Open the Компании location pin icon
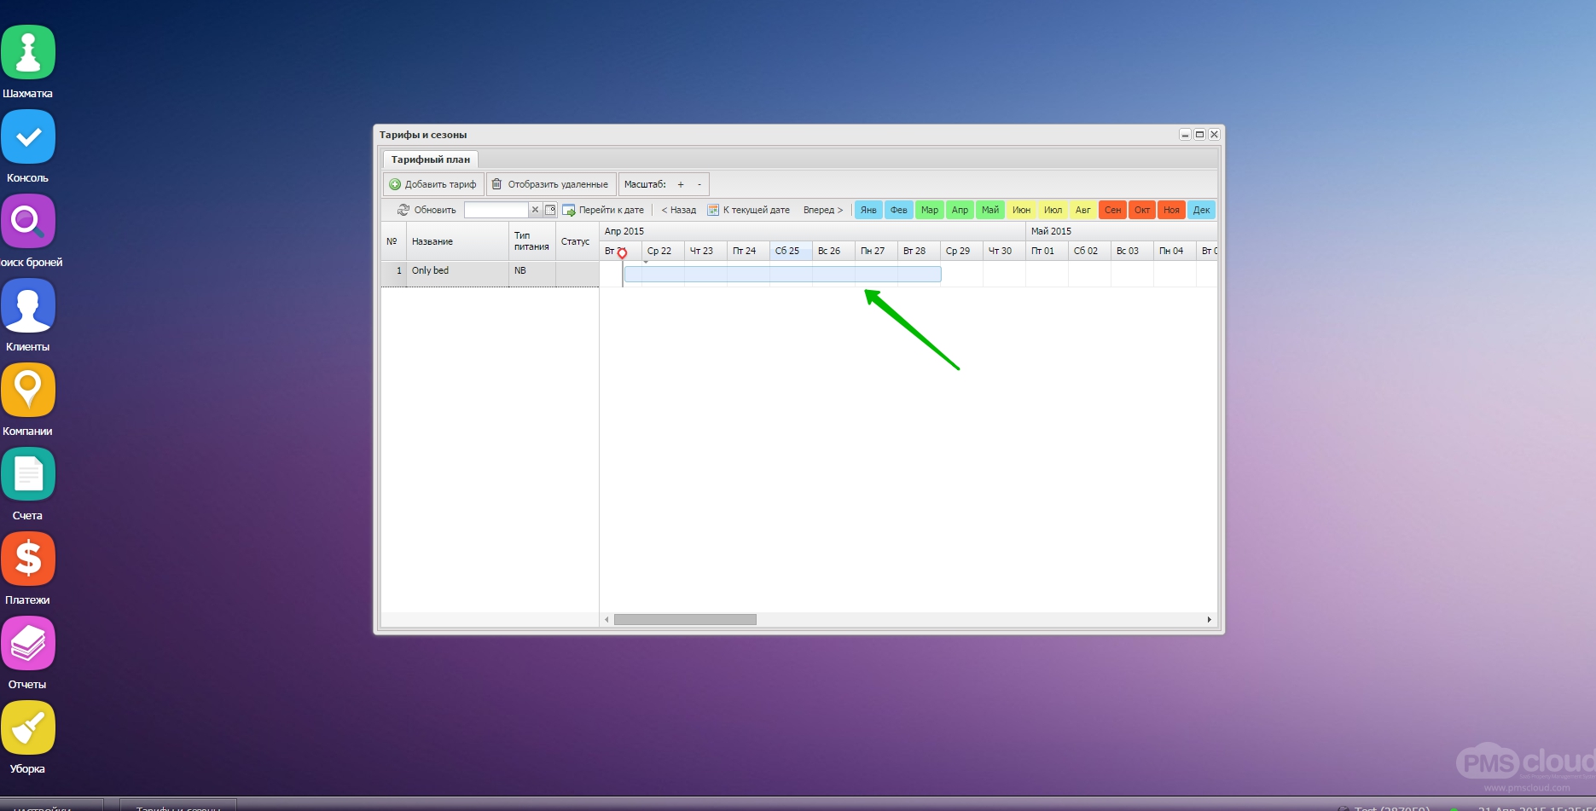 (28, 391)
